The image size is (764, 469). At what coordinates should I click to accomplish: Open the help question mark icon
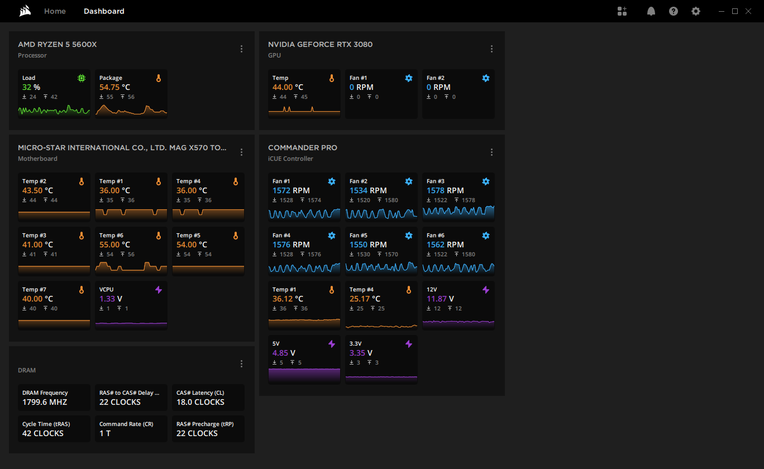pos(674,11)
